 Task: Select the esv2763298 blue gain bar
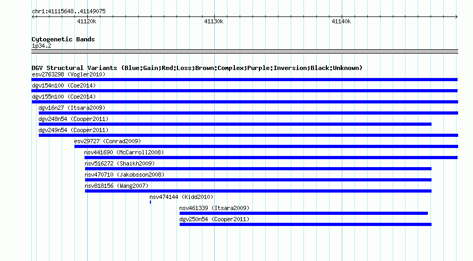pos(244,80)
